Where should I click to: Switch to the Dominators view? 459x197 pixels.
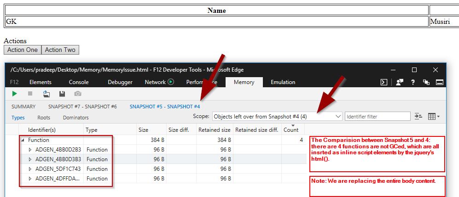coord(76,118)
